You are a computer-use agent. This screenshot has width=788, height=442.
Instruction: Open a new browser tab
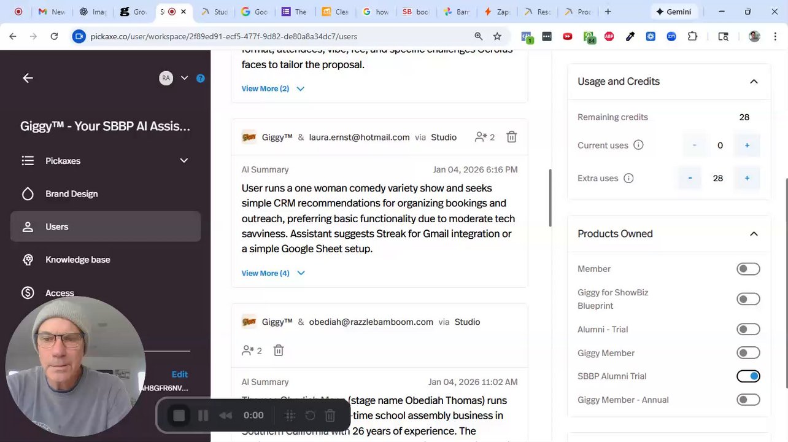point(608,12)
